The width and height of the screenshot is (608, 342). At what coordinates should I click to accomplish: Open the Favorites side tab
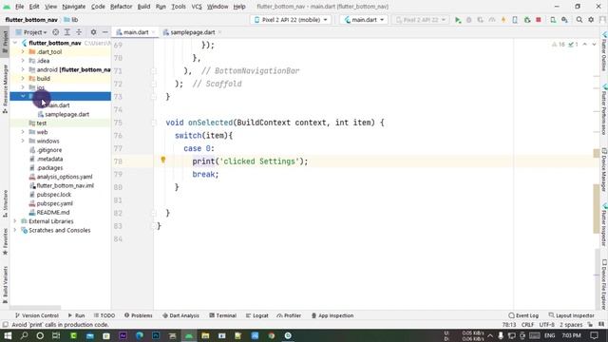5,241
